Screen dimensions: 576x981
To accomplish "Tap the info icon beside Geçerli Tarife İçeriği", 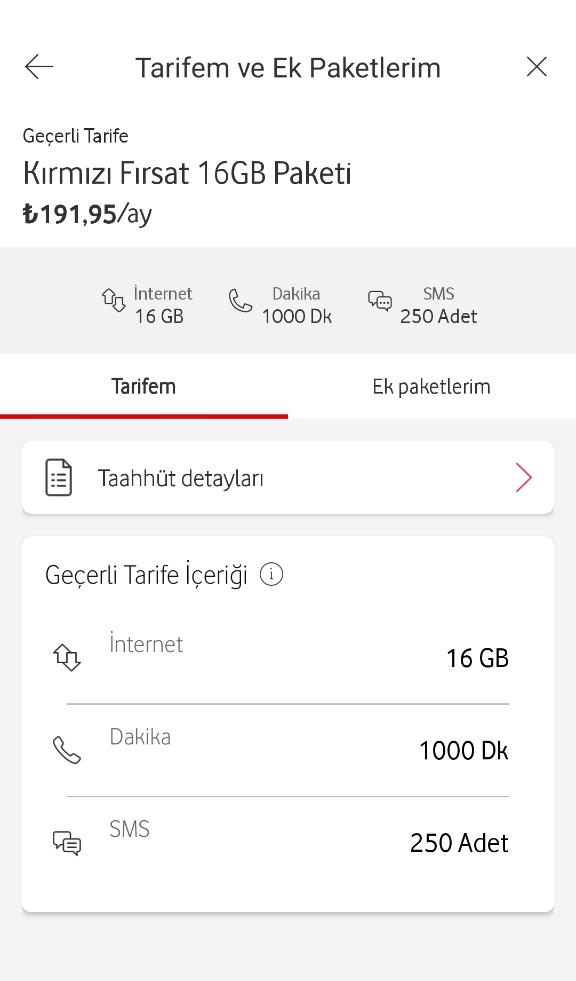I will tap(271, 575).
